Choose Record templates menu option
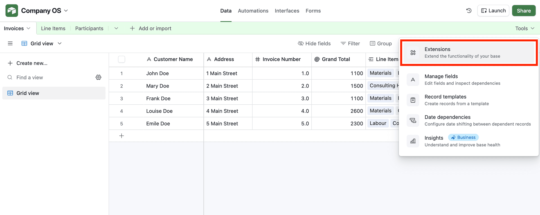Viewport: 540px width, 215px height. pos(469,100)
